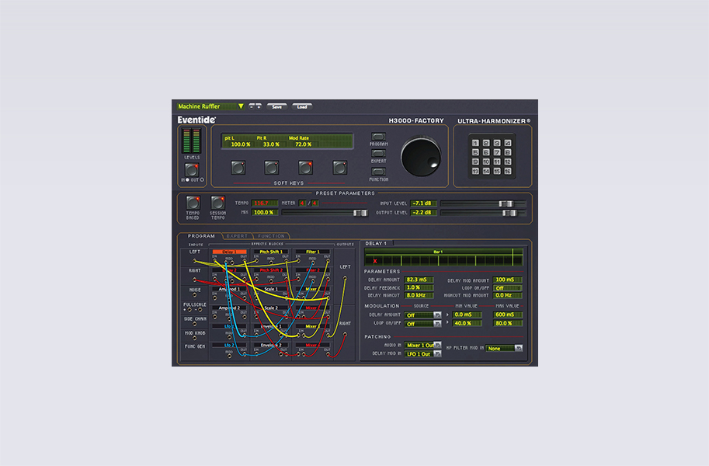Viewport: 709px width, 466px height.
Task: Click the Output Level slider handle
Action: tap(509, 213)
